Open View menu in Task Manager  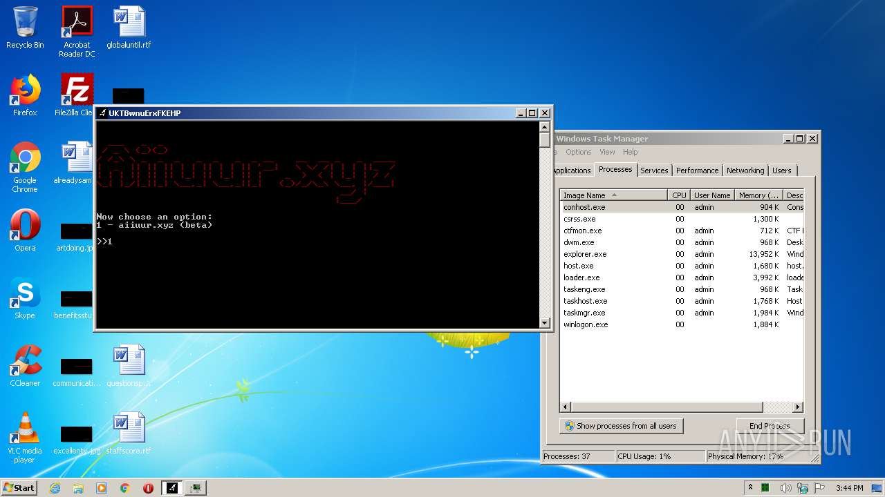(x=607, y=152)
